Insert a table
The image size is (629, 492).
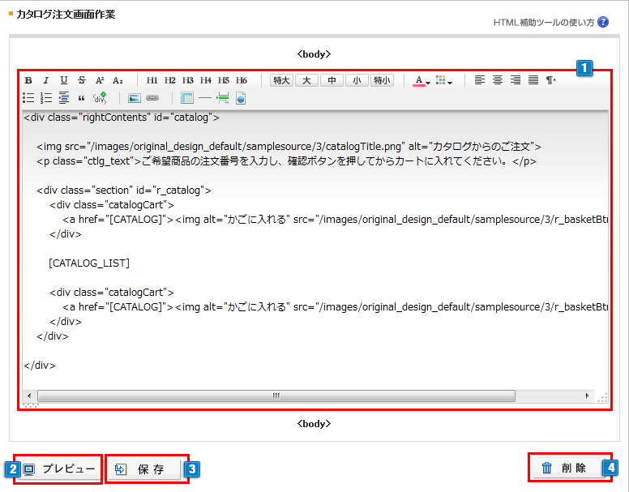click(x=187, y=98)
